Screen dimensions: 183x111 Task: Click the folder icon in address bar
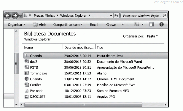coord(25,15)
